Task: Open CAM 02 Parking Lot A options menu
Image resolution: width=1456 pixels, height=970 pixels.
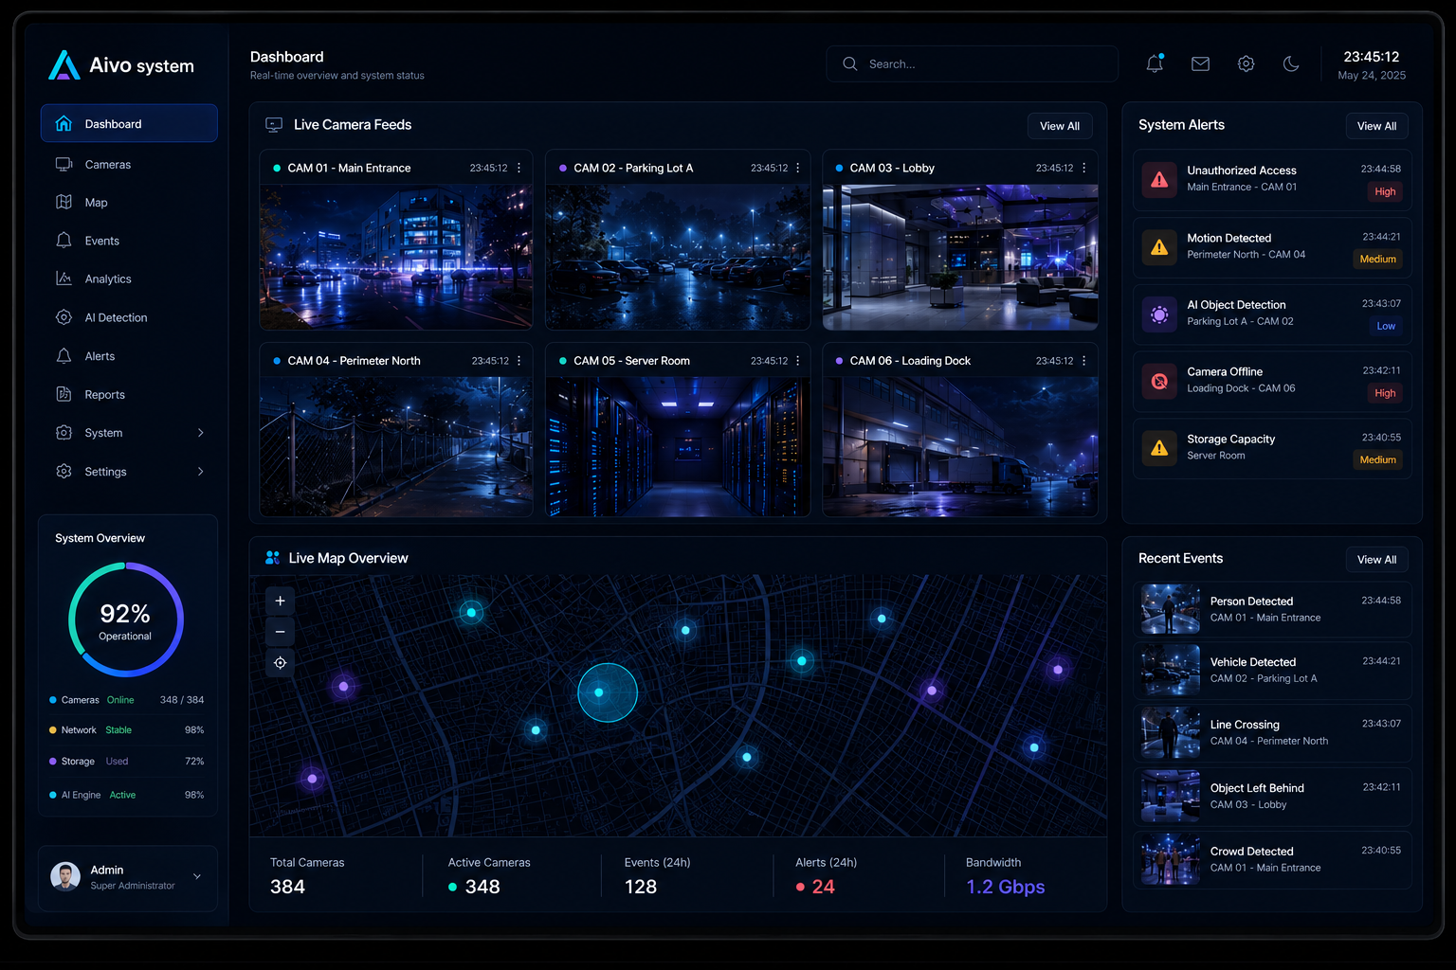Action: [797, 168]
